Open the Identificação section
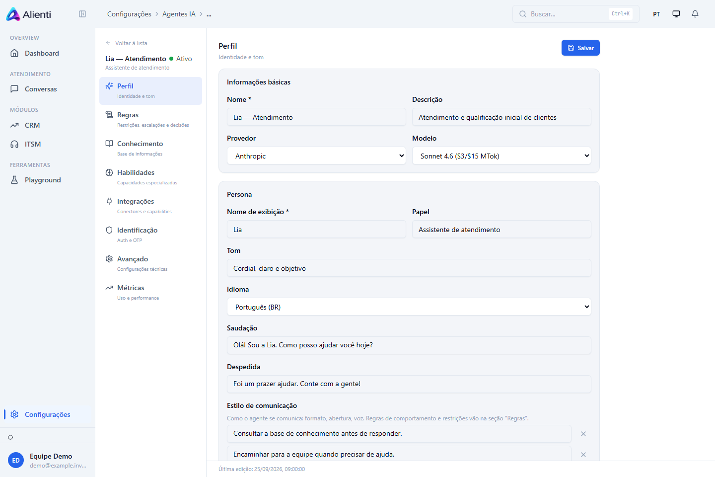The height and width of the screenshot is (477, 715). (150, 235)
